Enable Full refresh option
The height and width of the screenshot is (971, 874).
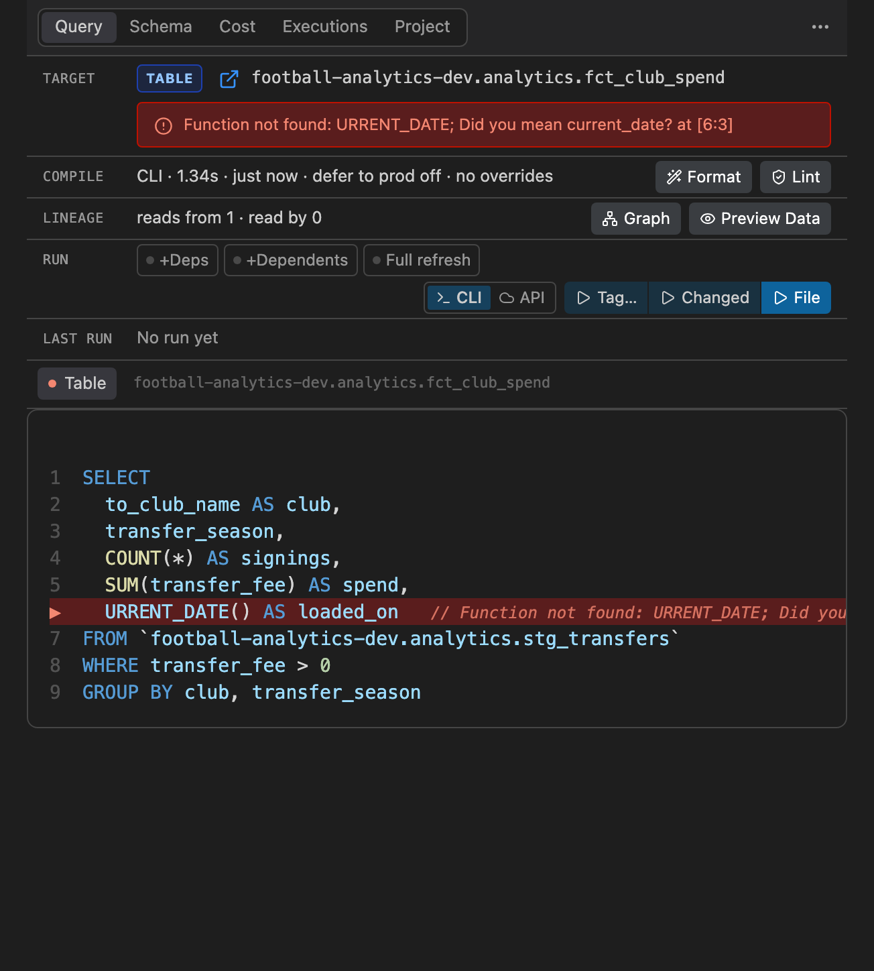(x=422, y=260)
